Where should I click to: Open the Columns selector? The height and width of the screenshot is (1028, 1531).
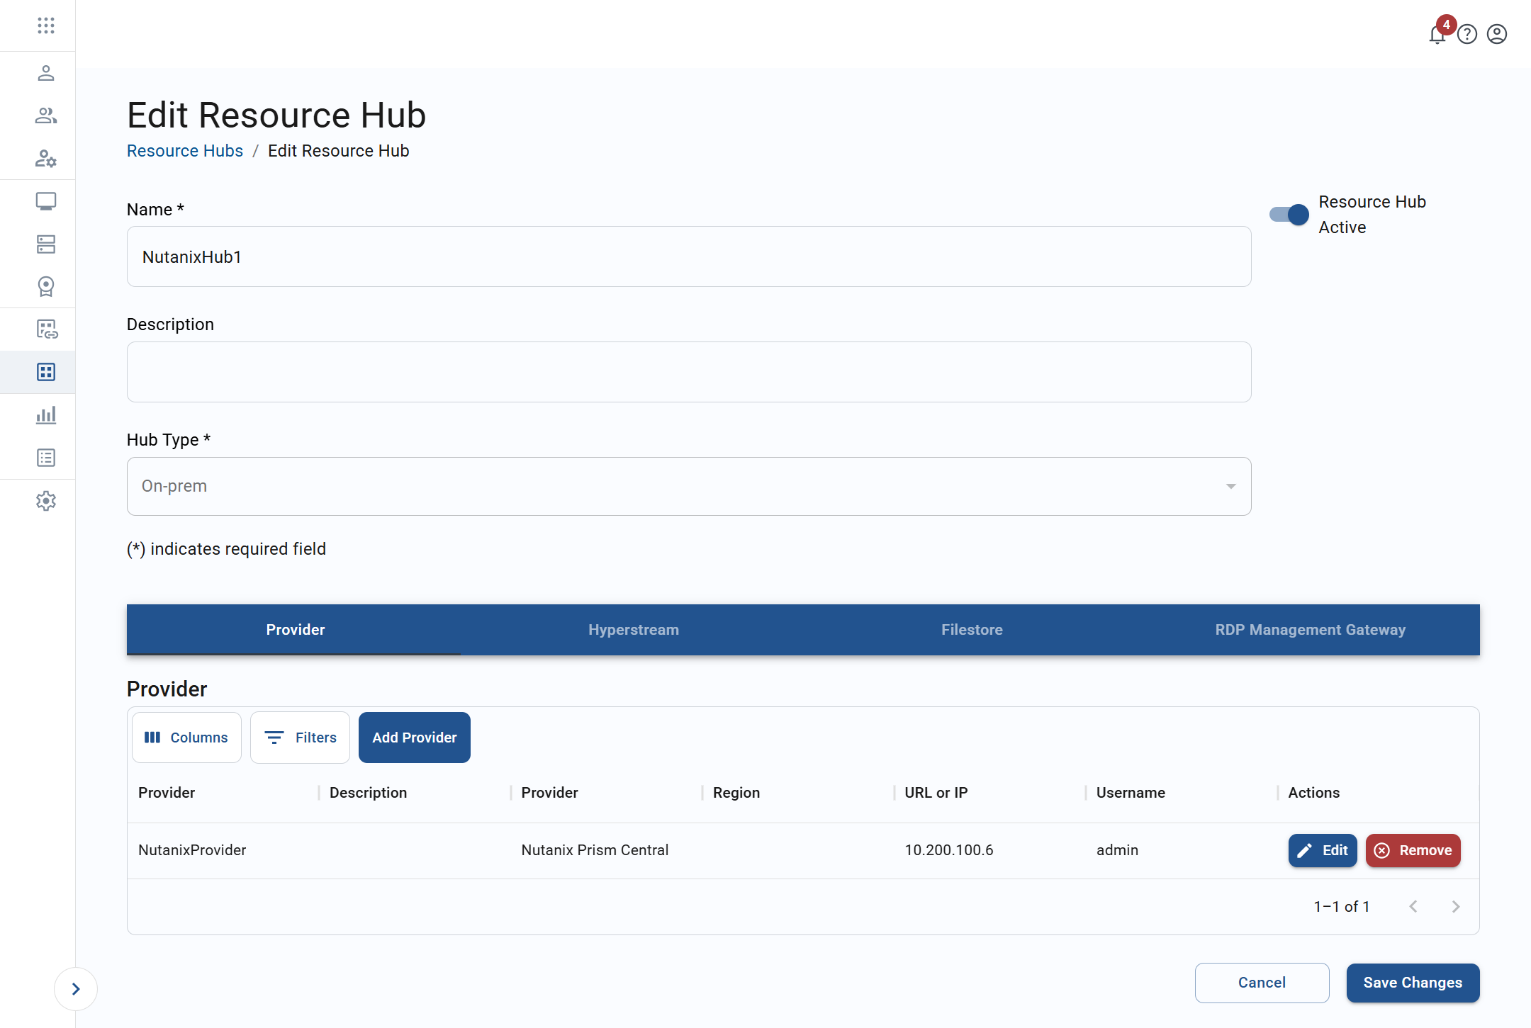point(186,737)
